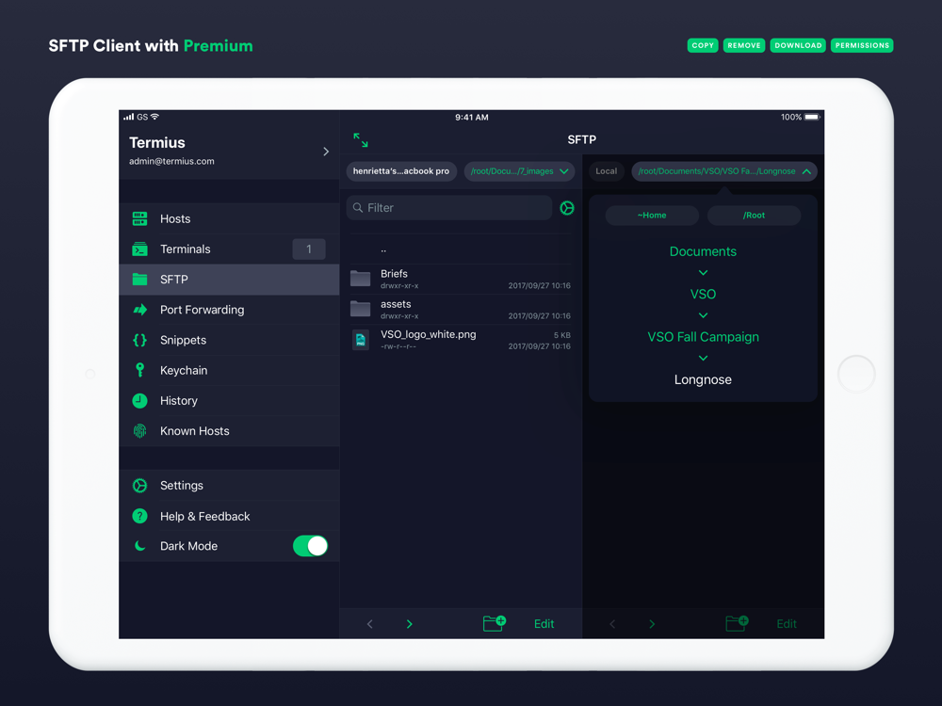Open Snippets with braces icon
Image resolution: width=942 pixels, height=706 pixels.
pyautogui.click(x=229, y=340)
